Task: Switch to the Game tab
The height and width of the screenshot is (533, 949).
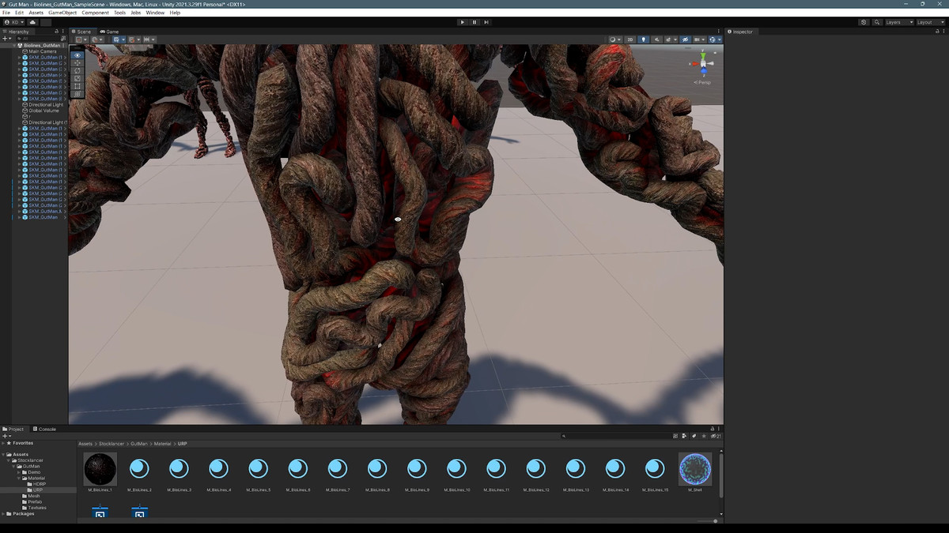Action: [x=110, y=32]
